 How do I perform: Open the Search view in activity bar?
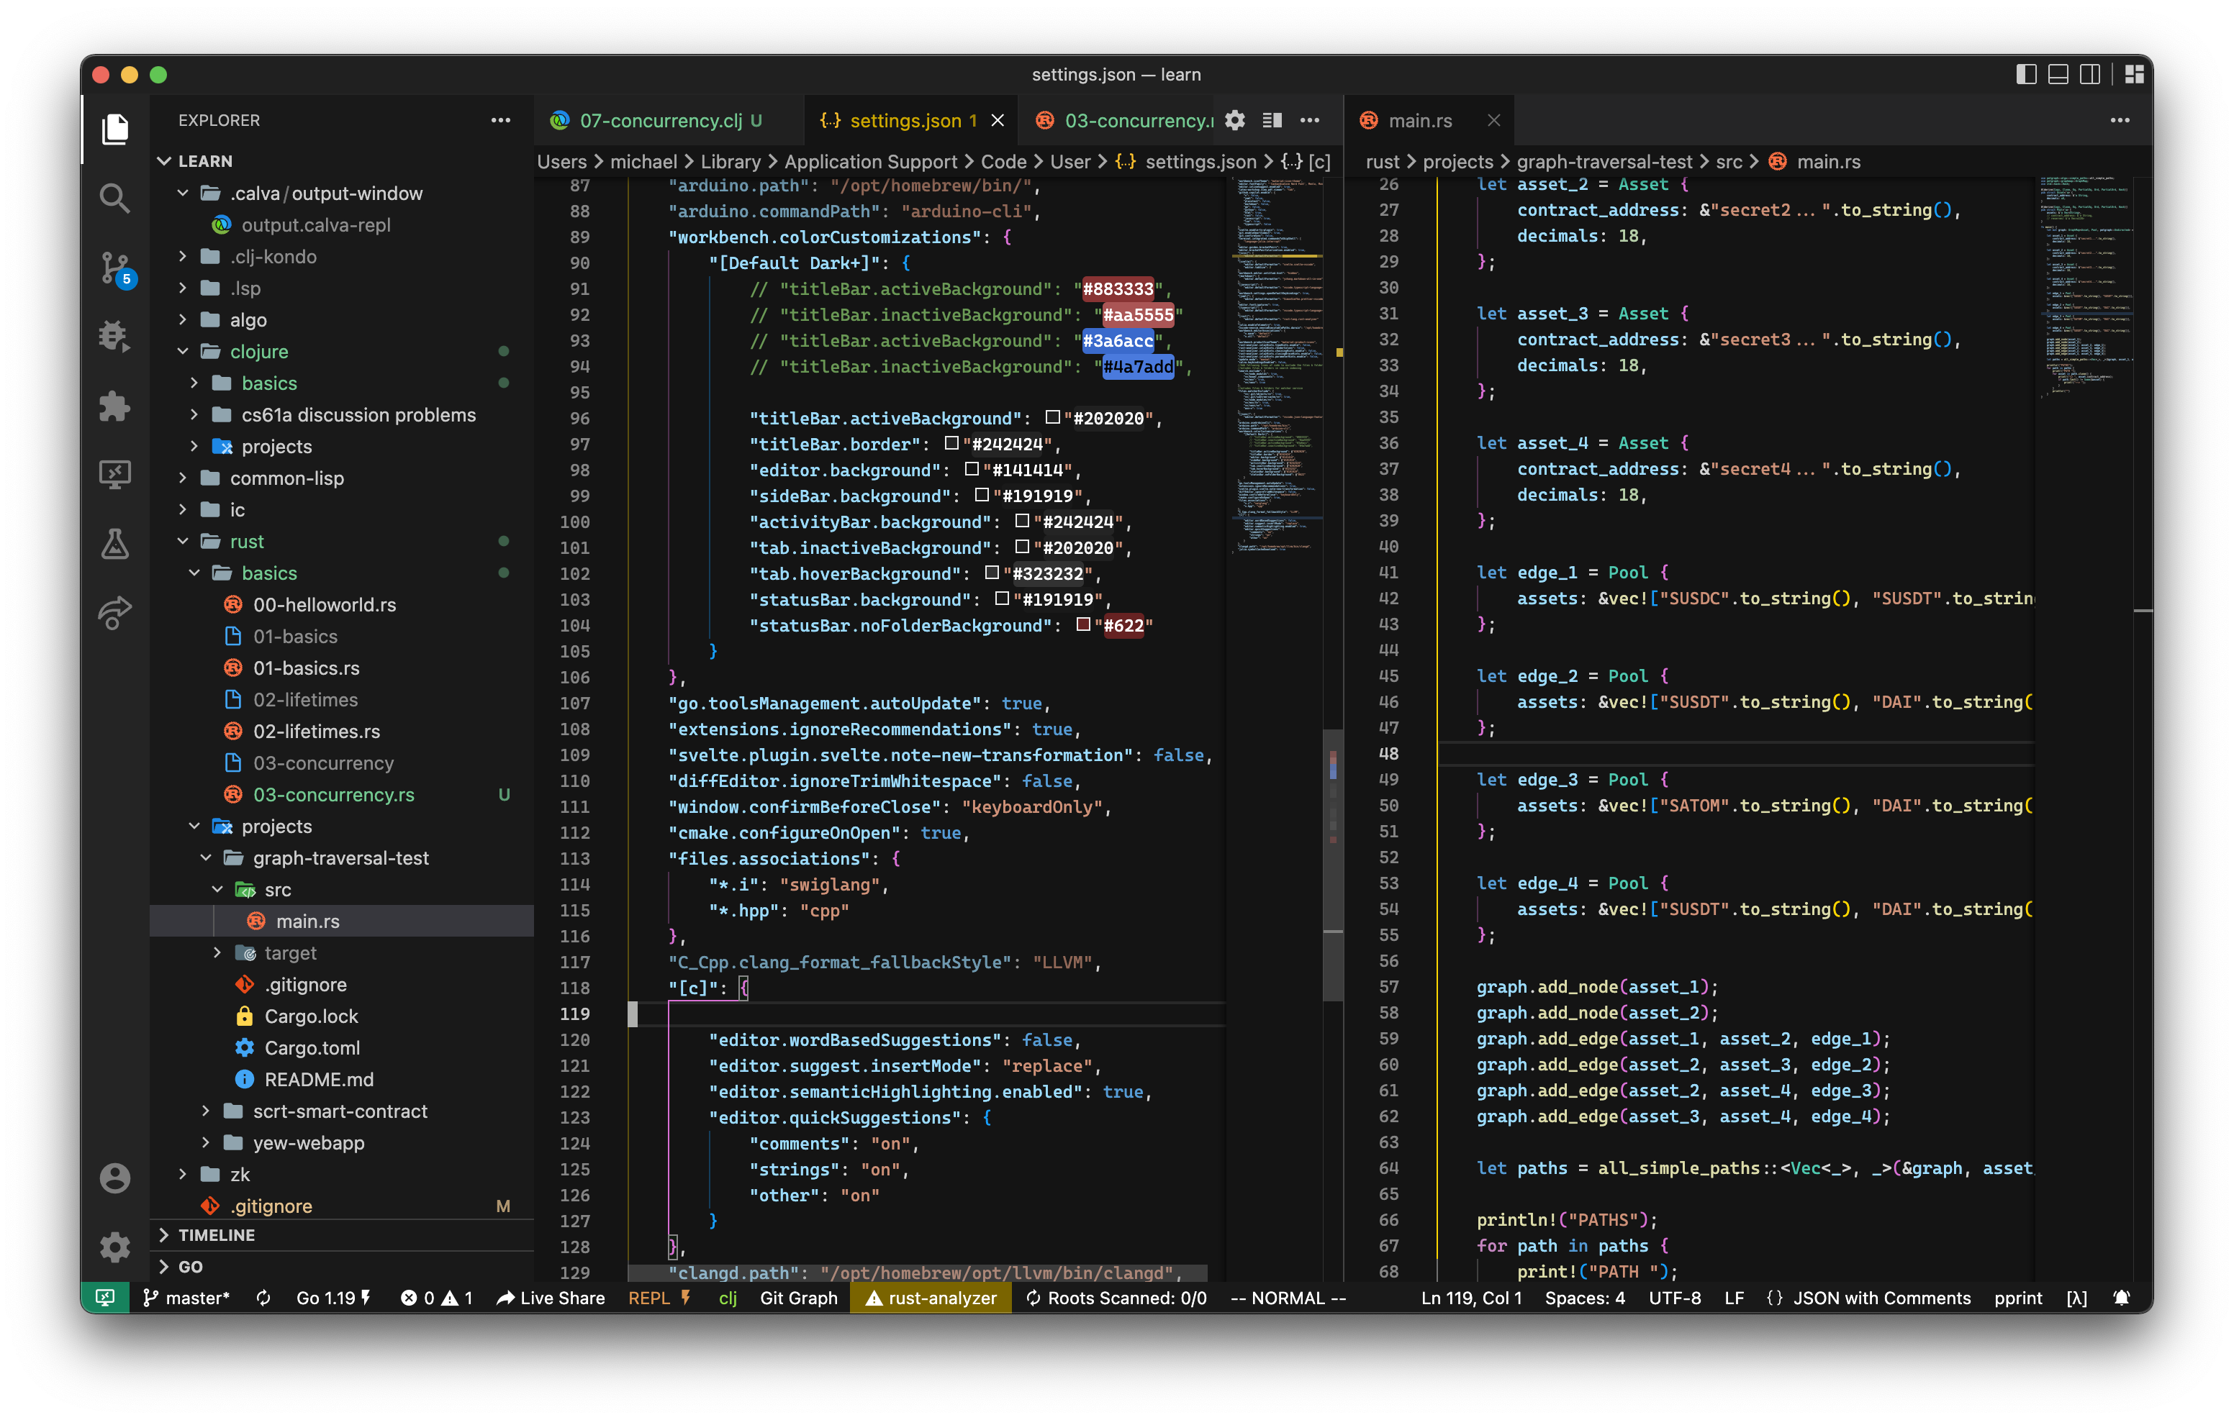click(x=114, y=196)
